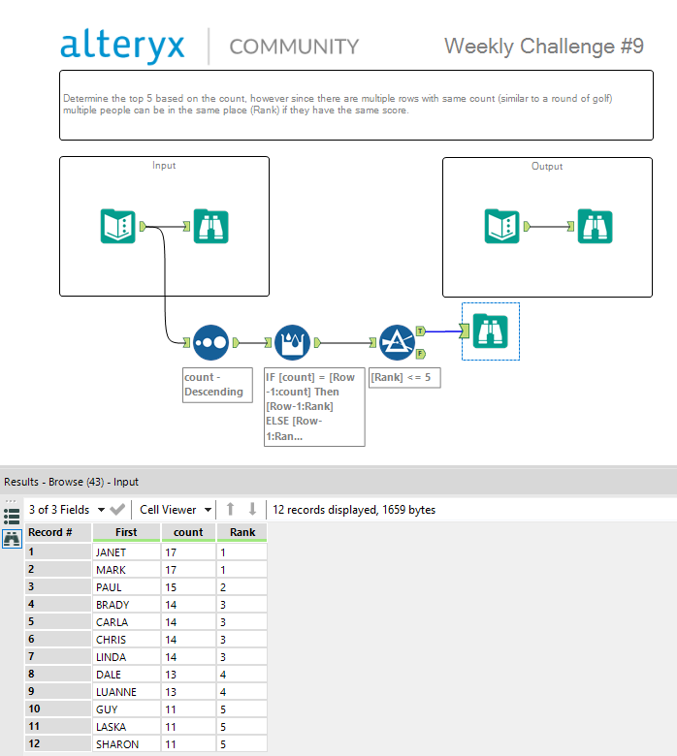Select the highlighted Browse tool after Filter
Viewport: 677px width, 756px height.
(x=490, y=331)
